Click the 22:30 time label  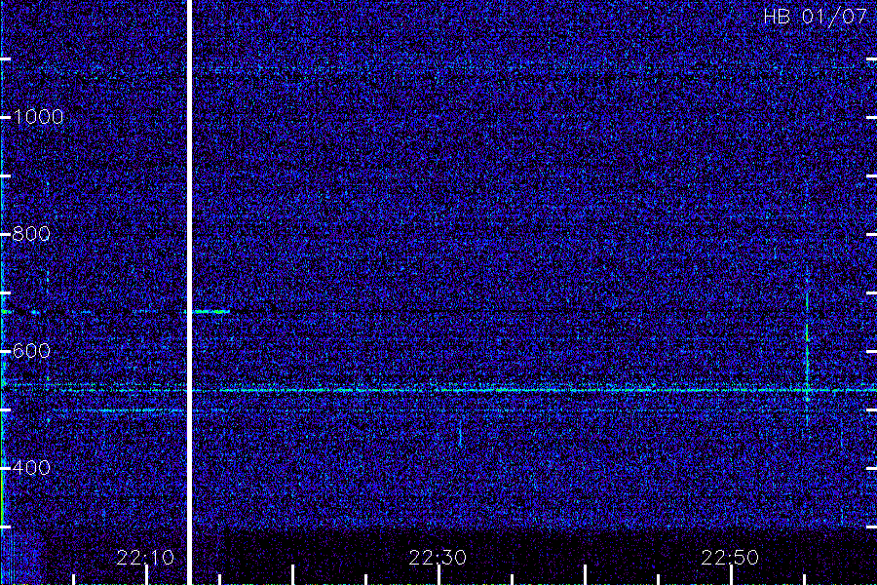(x=438, y=558)
